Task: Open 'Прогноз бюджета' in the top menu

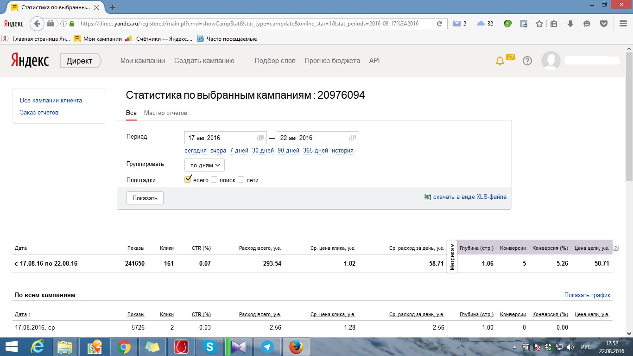Action: point(332,61)
